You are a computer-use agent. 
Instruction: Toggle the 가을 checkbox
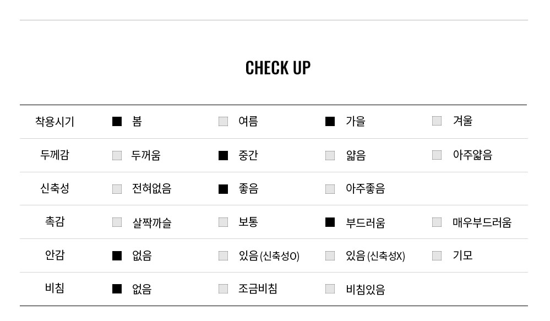(x=330, y=121)
